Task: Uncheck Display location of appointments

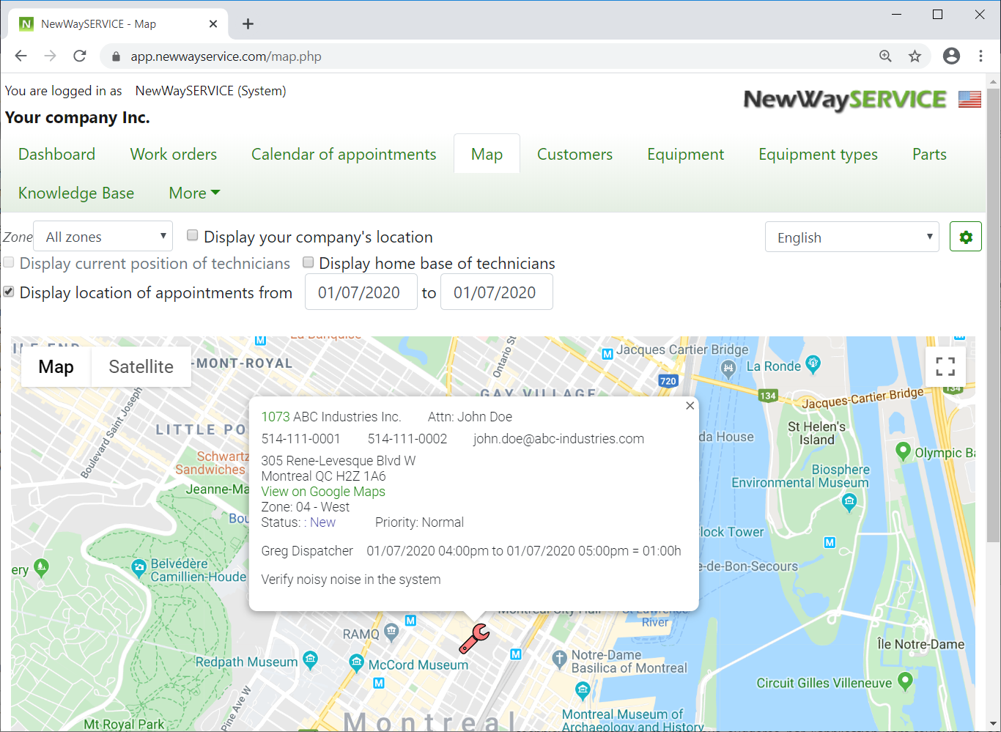Action: (8, 291)
